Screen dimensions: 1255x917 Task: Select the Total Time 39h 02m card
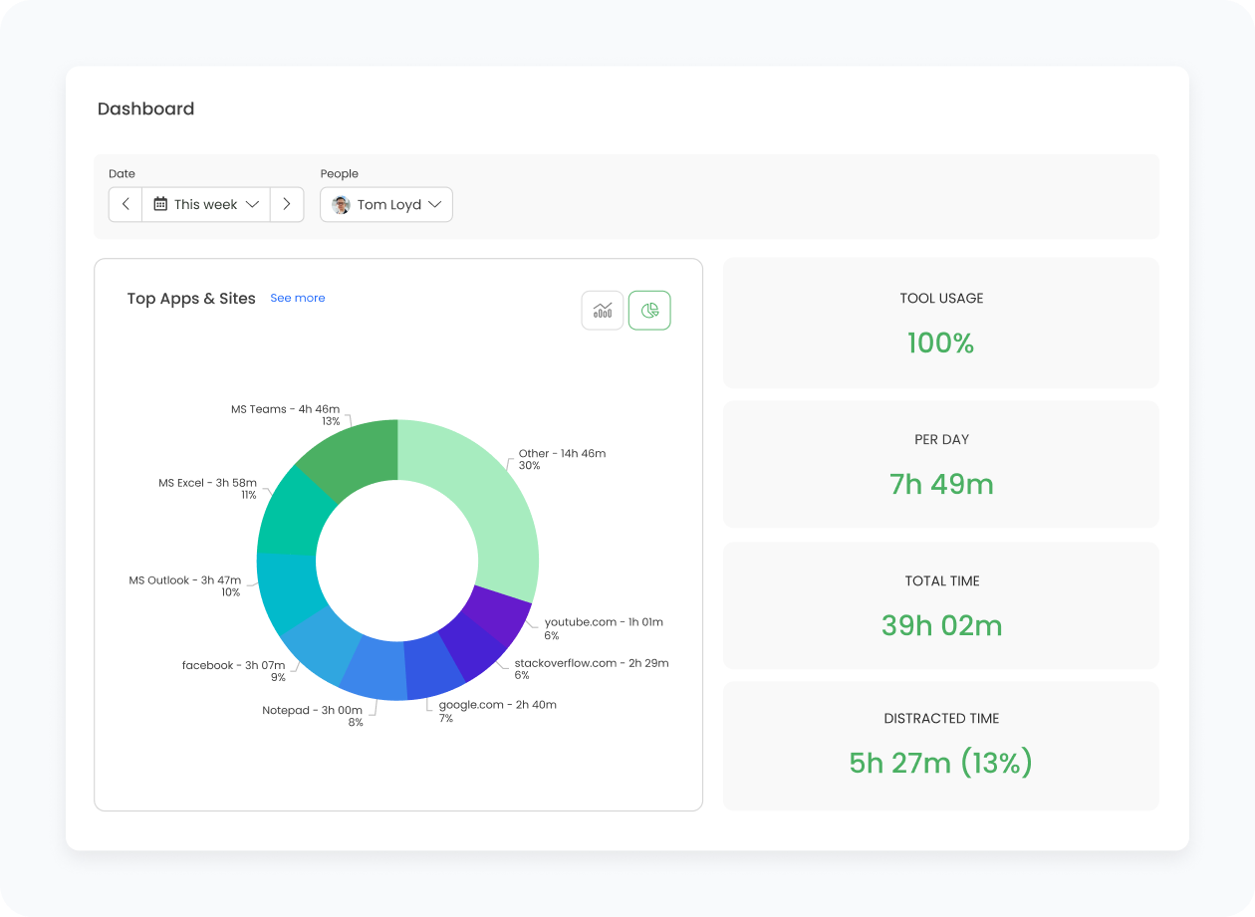(x=940, y=605)
